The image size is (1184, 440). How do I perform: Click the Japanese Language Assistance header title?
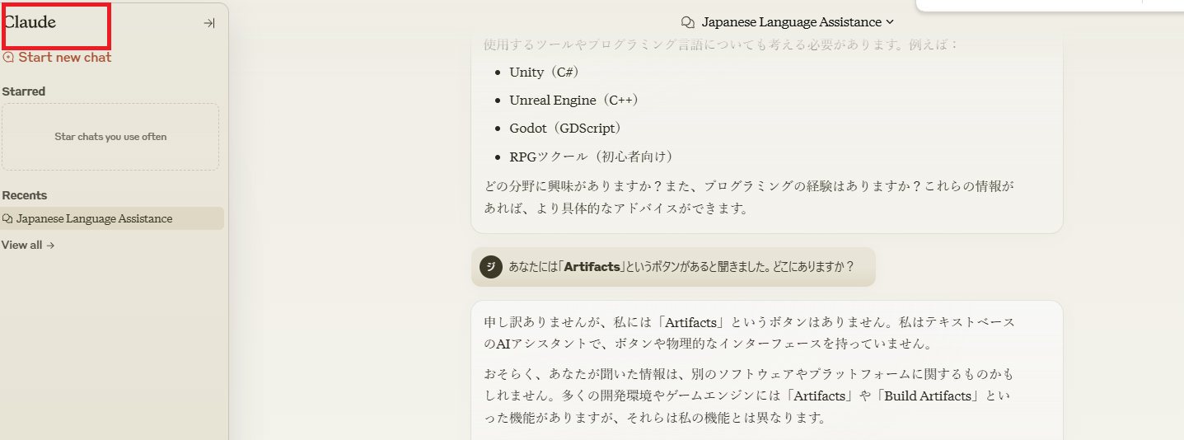coord(791,22)
